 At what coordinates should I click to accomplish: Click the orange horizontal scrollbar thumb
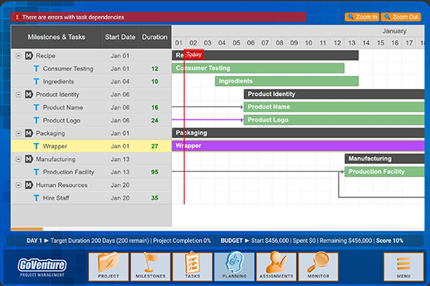(27, 229)
